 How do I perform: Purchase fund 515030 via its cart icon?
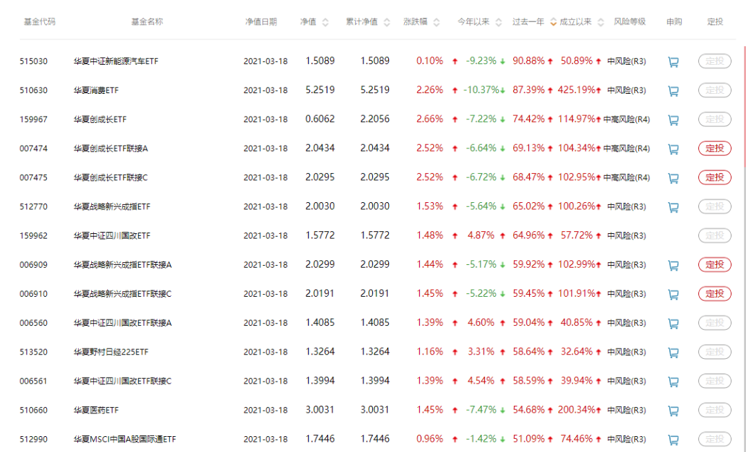click(x=673, y=62)
